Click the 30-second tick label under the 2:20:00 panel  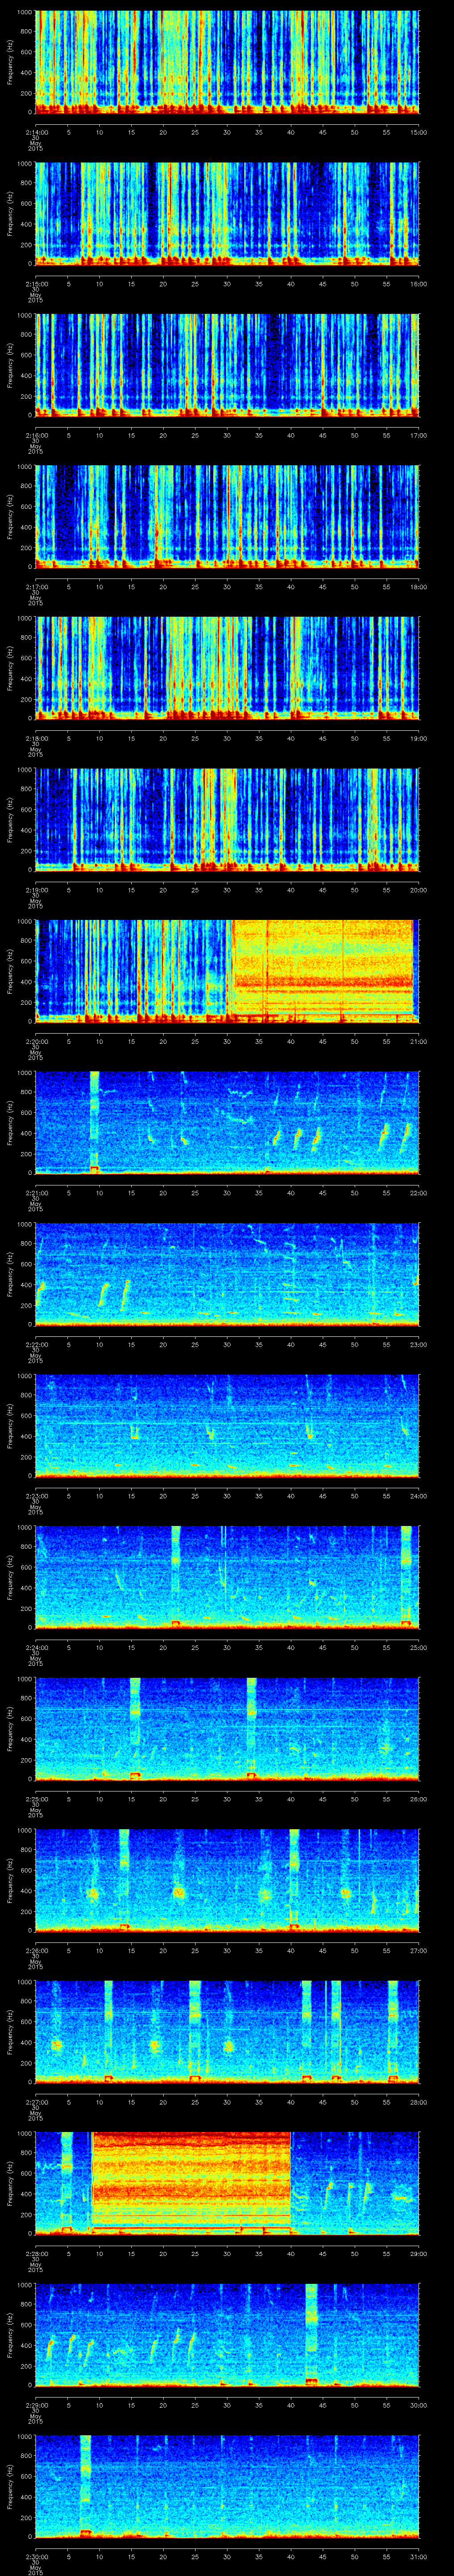click(x=227, y=1042)
